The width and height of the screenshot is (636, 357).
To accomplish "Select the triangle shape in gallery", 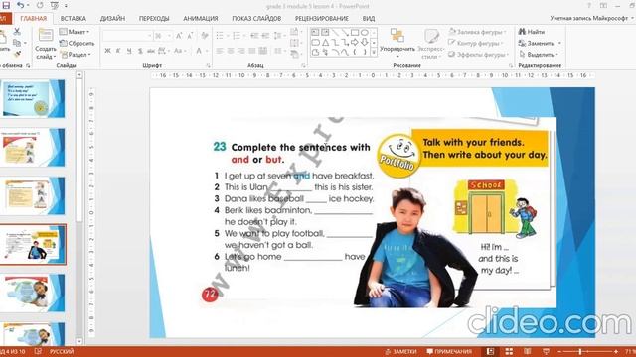I will click(325, 42).
